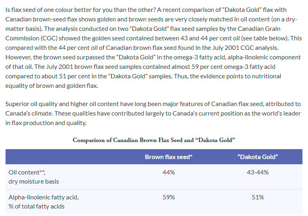Select the "Dakota Gold" column header in table
This screenshot has width=308, height=216.
coord(258,157)
